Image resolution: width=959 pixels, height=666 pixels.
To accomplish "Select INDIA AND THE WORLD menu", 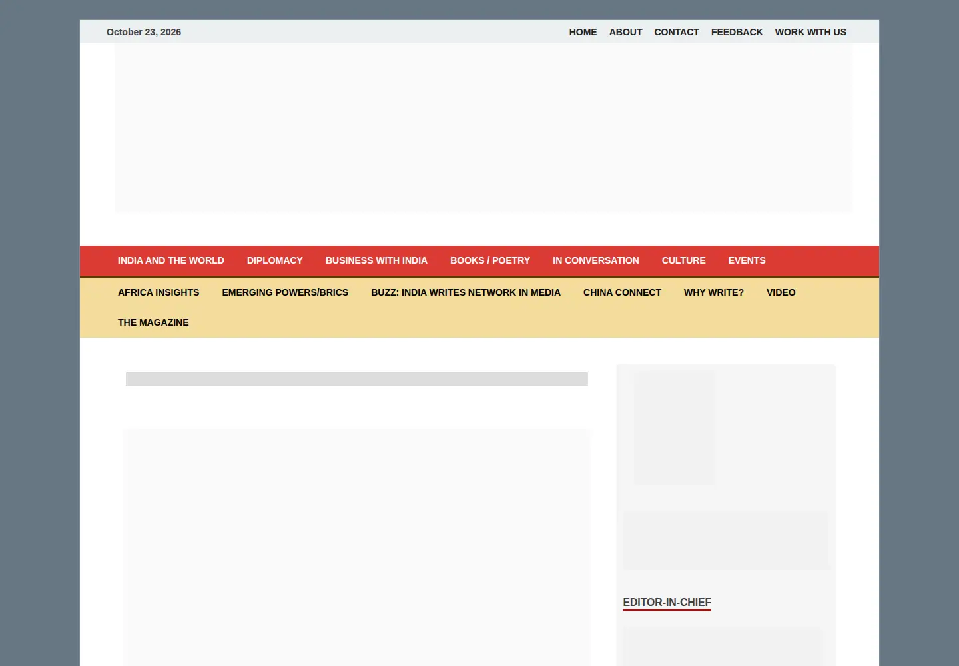I will tap(171, 260).
